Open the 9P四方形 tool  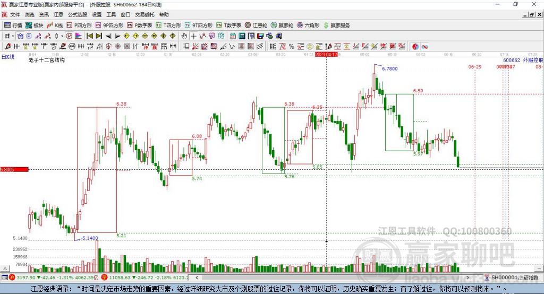pos(109,25)
